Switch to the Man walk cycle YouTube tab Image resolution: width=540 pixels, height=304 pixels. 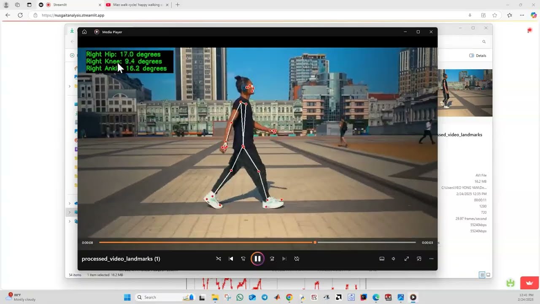coord(138,5)
